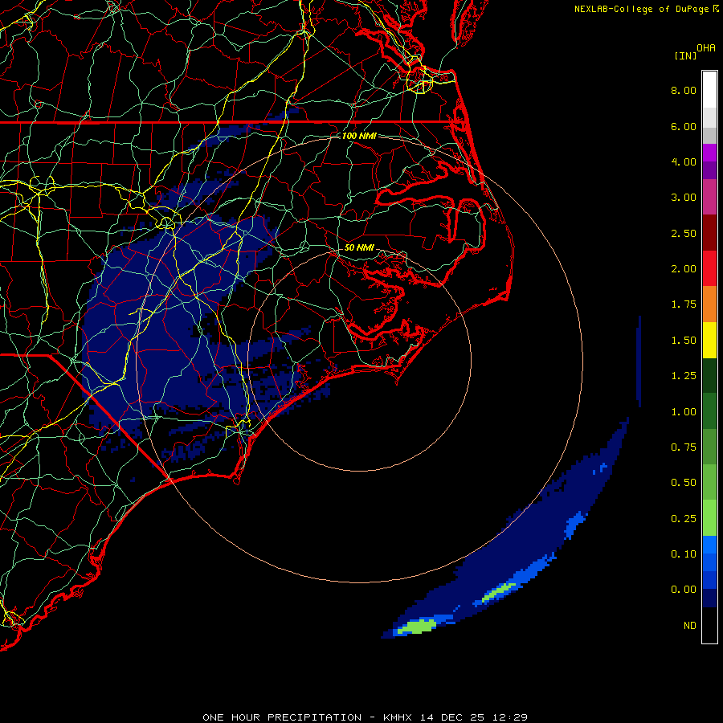
Task: Pick the dark red swatch above 2.00
Action: pyautogui.click(x=709, y=233)
